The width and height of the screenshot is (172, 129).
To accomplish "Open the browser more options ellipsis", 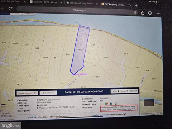I will [x=157, y=13].
